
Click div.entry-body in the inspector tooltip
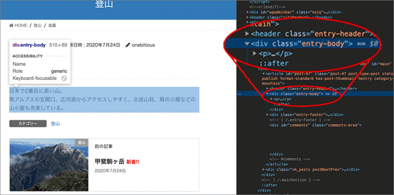pos(29,45)
